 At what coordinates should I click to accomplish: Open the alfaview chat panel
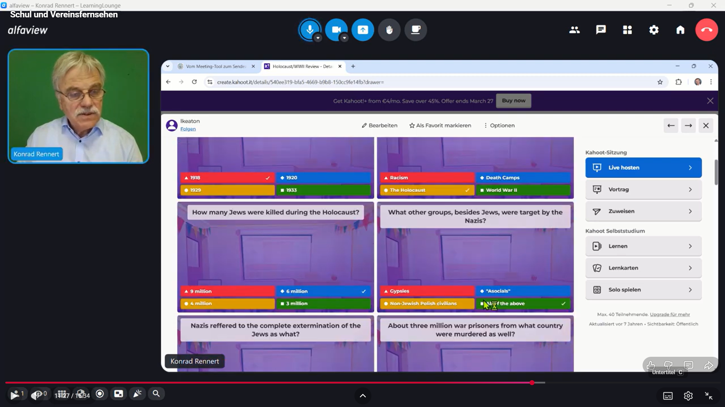(x=601, y=30)
